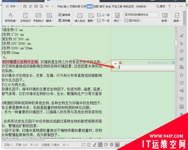Image resolution: width=188 pixels, height=150 pixels.
Task: Go to previous comment (上一条)
Action: click(103, 15)
